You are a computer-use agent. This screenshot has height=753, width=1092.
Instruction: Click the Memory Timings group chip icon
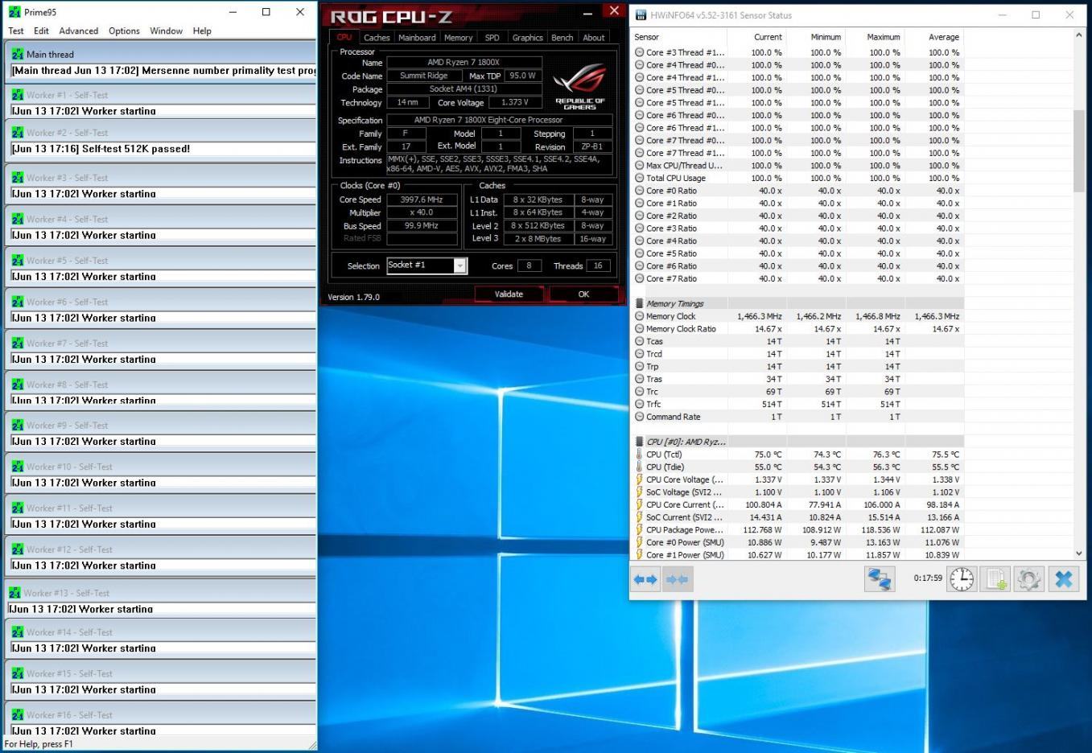tap(640, 304)
